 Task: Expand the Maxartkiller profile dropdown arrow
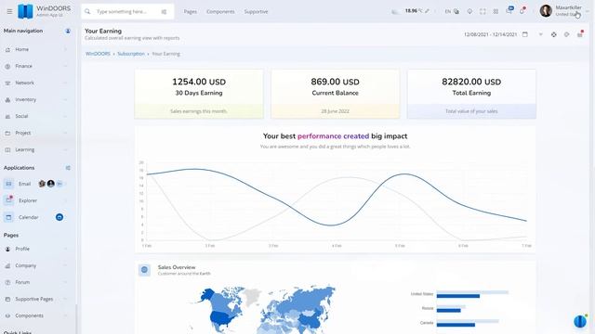[588, 11]
